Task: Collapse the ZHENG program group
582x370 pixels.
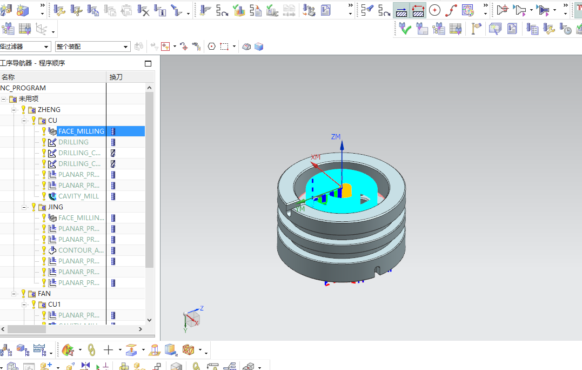Action: click(14, 110)
